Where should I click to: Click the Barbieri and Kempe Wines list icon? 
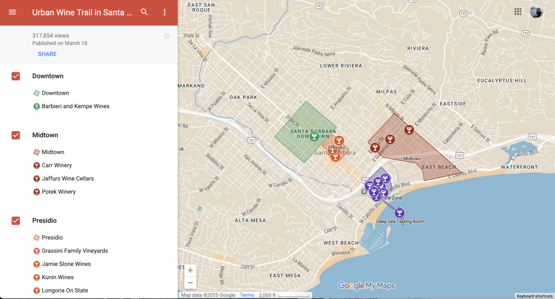pyautogui.click(x=36, y=107)
